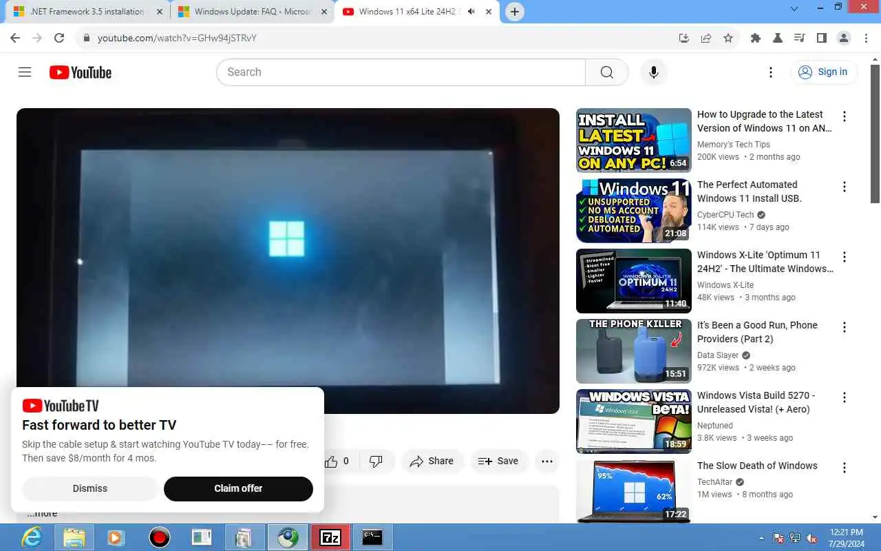Open options for 'Slow Death of Windows'
The height and width of the screenshot is (551, 881).
click(x=845, y=468)
